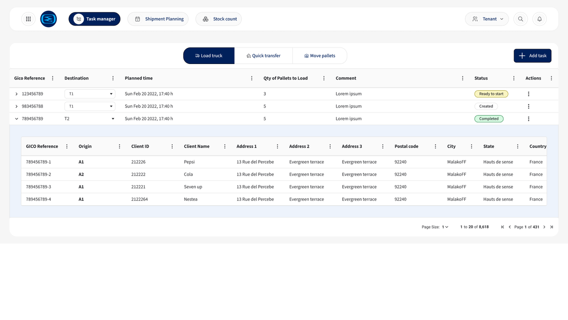The image size is (568, 320).
Task: Open the Tenant dropdown
Action: [x=487, y=19]
